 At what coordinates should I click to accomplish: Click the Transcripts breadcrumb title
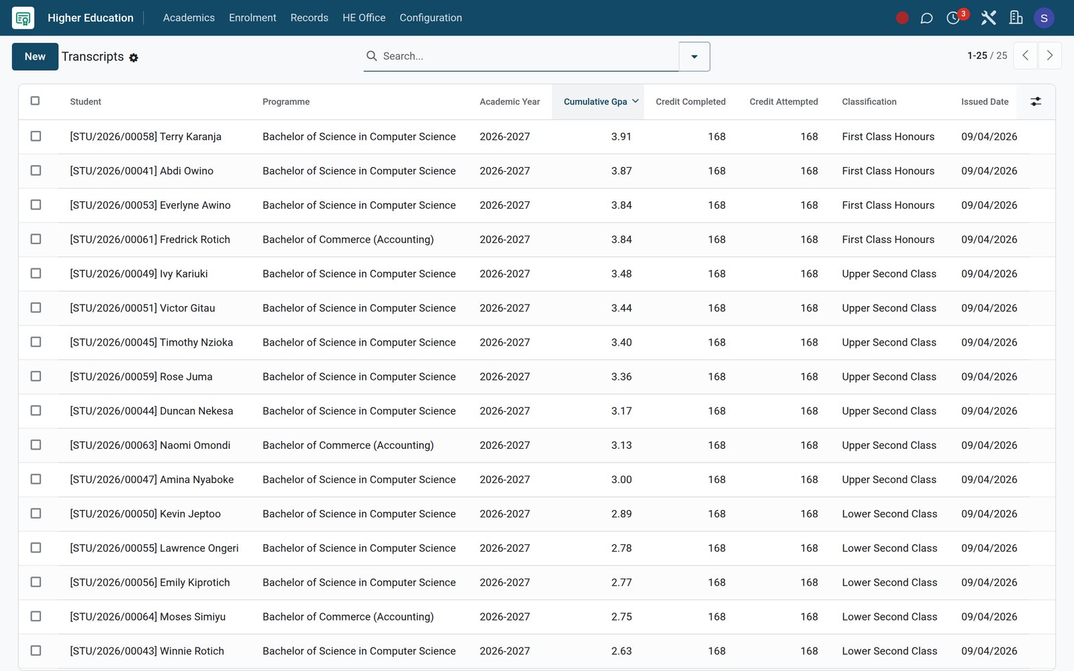(x=93, y=56)
